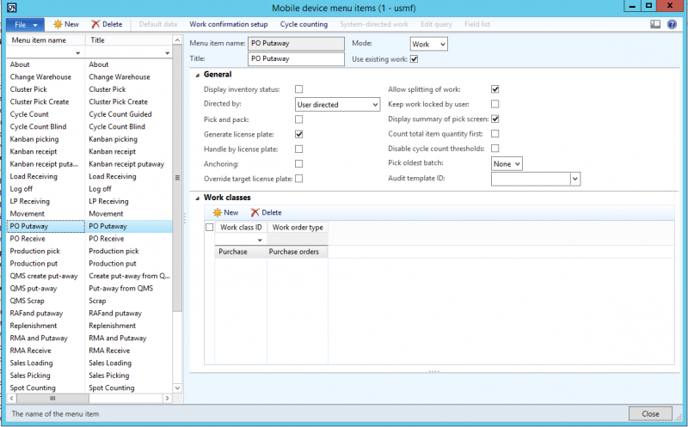Collapse the General section
The height and width of the screenshot is (427, 688).
(x=198, y=75)
